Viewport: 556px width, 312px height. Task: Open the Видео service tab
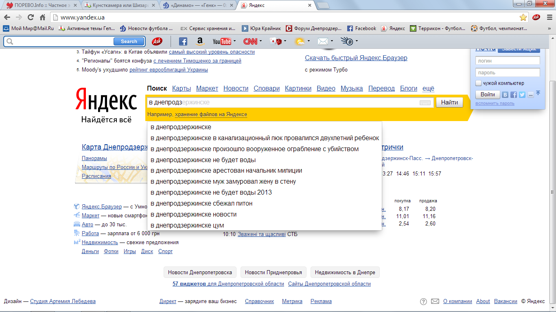coord(326,89)
